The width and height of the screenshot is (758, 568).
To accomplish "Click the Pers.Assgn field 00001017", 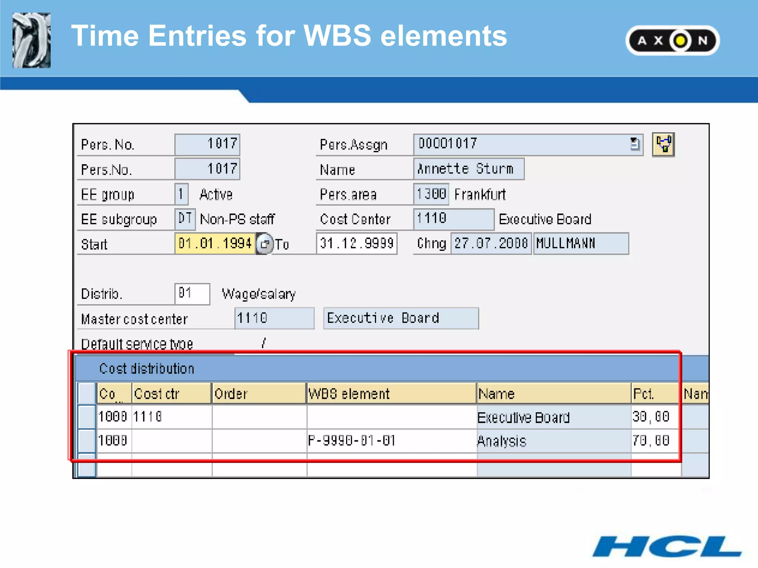I will tap(528, 144).
